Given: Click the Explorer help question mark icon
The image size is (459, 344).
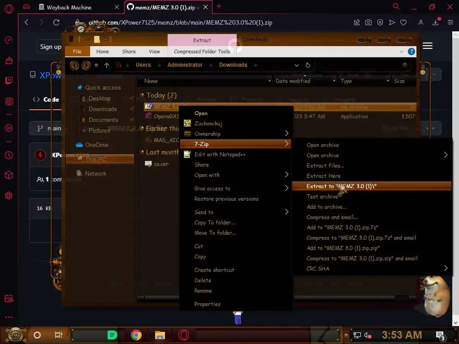Looking at the screenshot, I should coord(411,52).
